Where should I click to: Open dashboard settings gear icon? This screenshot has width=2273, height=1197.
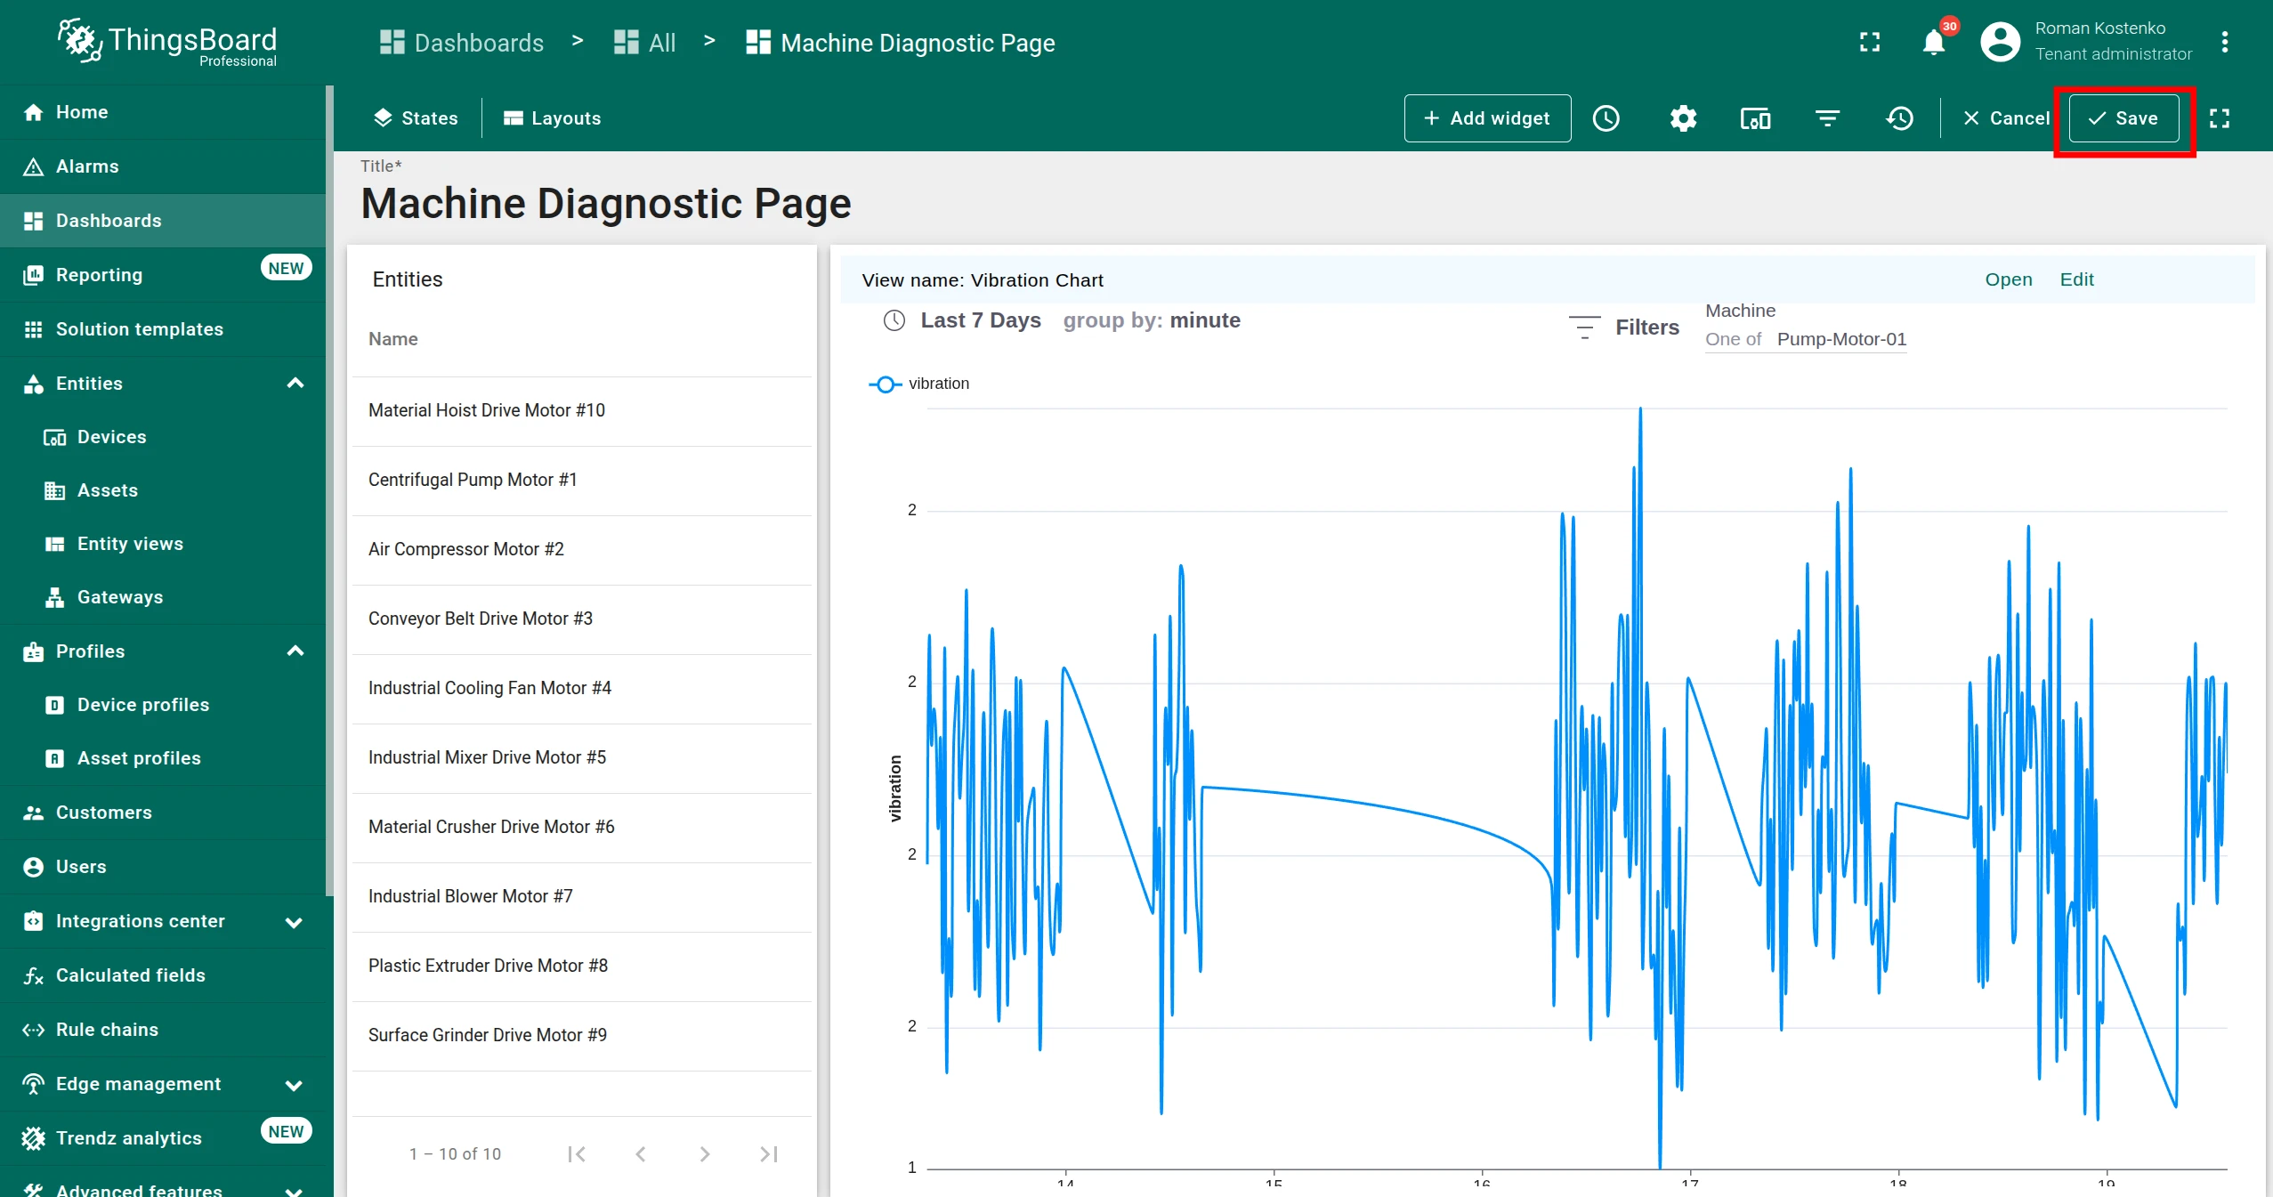1682,118
